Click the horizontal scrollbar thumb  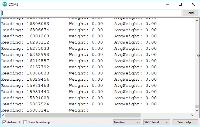pos(73,115)
